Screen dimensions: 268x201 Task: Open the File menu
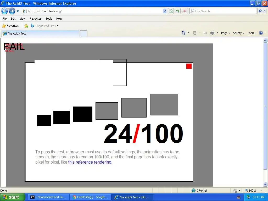pos(4,19)
